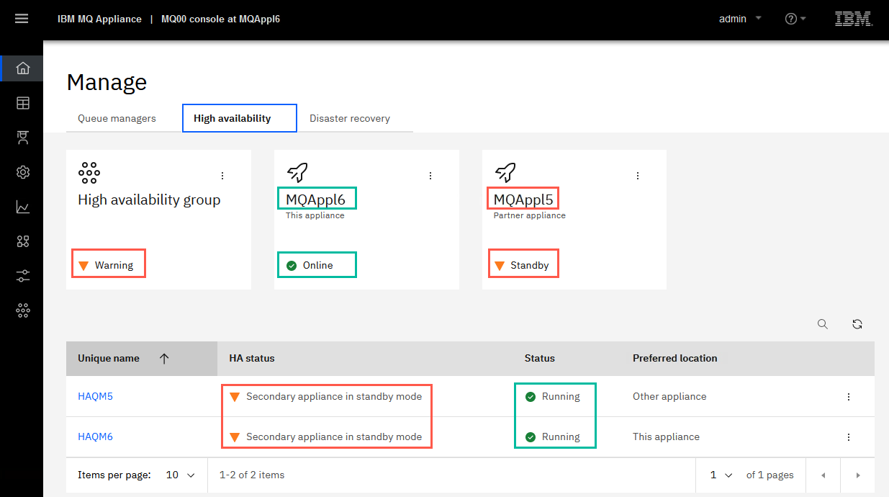Viewport: 889px width, 497px height.
Task: Open HAQM6 row overflow menu
Action: (849, 437)
